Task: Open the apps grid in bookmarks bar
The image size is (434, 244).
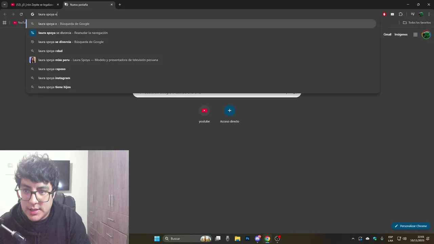Action: [4, 23]
